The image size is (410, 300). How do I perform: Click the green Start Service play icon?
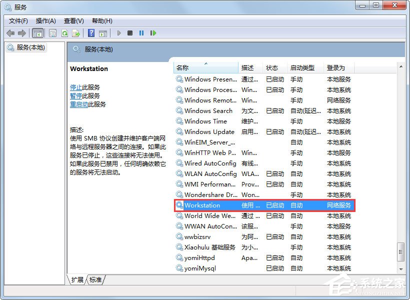pos(118,33)
